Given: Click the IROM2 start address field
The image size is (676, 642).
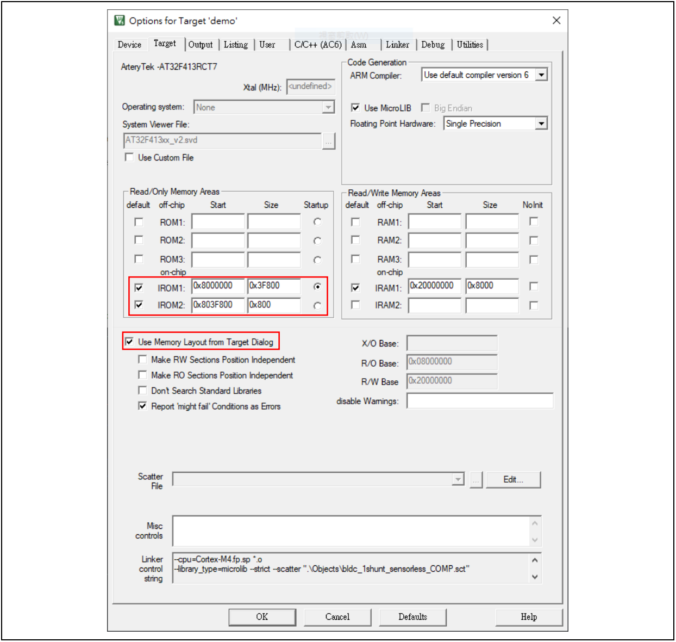Looking at the screenshot, I should [218, 305].
